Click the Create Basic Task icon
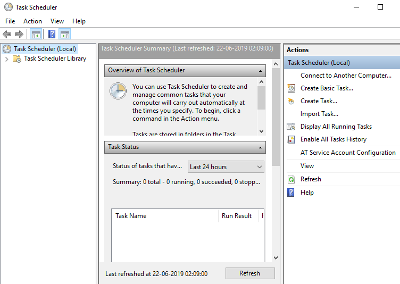The width and height of the screenshot is (400, 284). coord(291,88)
